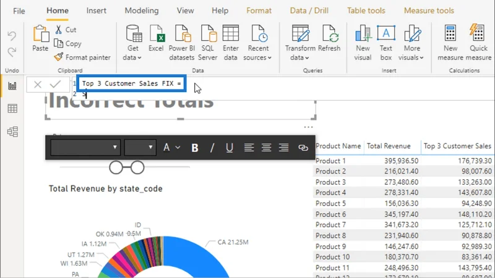Open the Enter data table
The image size is (495, 278).
point(230,43)
